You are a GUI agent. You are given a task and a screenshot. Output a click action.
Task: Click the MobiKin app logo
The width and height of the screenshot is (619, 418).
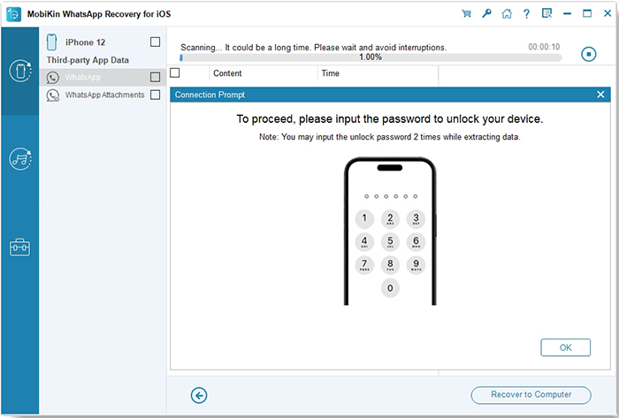click(14, 14)
